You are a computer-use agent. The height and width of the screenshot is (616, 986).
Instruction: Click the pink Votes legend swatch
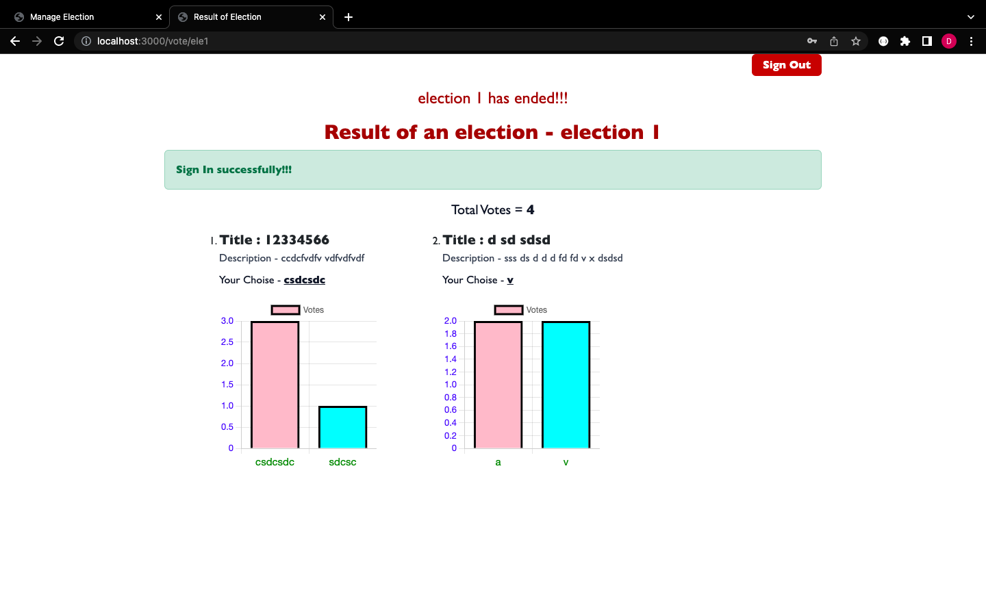[284, 309]
